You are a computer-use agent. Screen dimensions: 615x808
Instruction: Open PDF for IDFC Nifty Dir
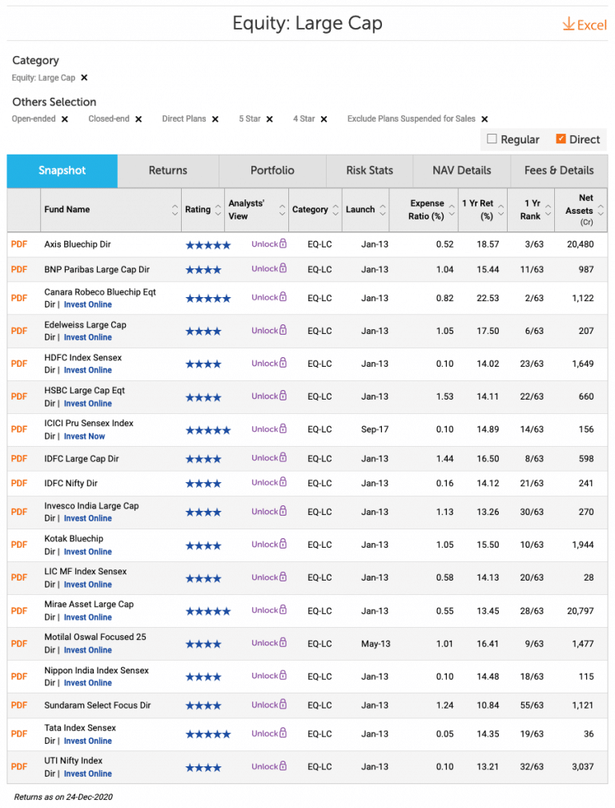pyautogui.click(x=19, y=484)
